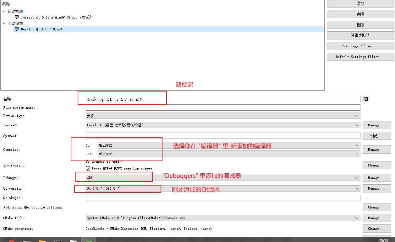Click the 名称 column header
Screen dimensions: 395x242
coord(6,4)
